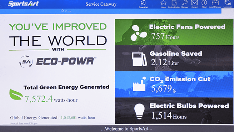Click the gas pump icon
Image resolution: width=234 pixels, height=132 pixels.
[139, 59]
